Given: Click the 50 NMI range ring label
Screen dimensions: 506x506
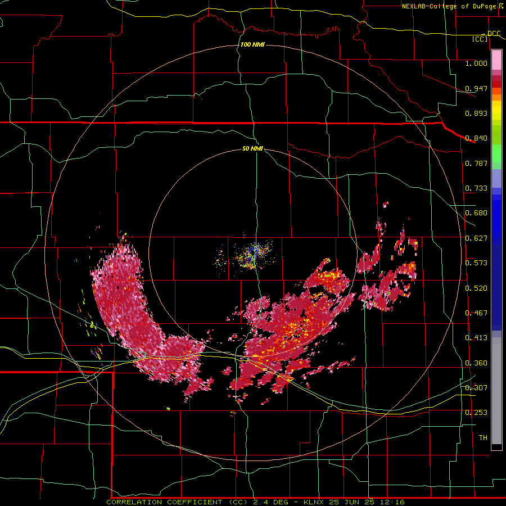Looking at the screenshot, I should (x=252, y=148).
